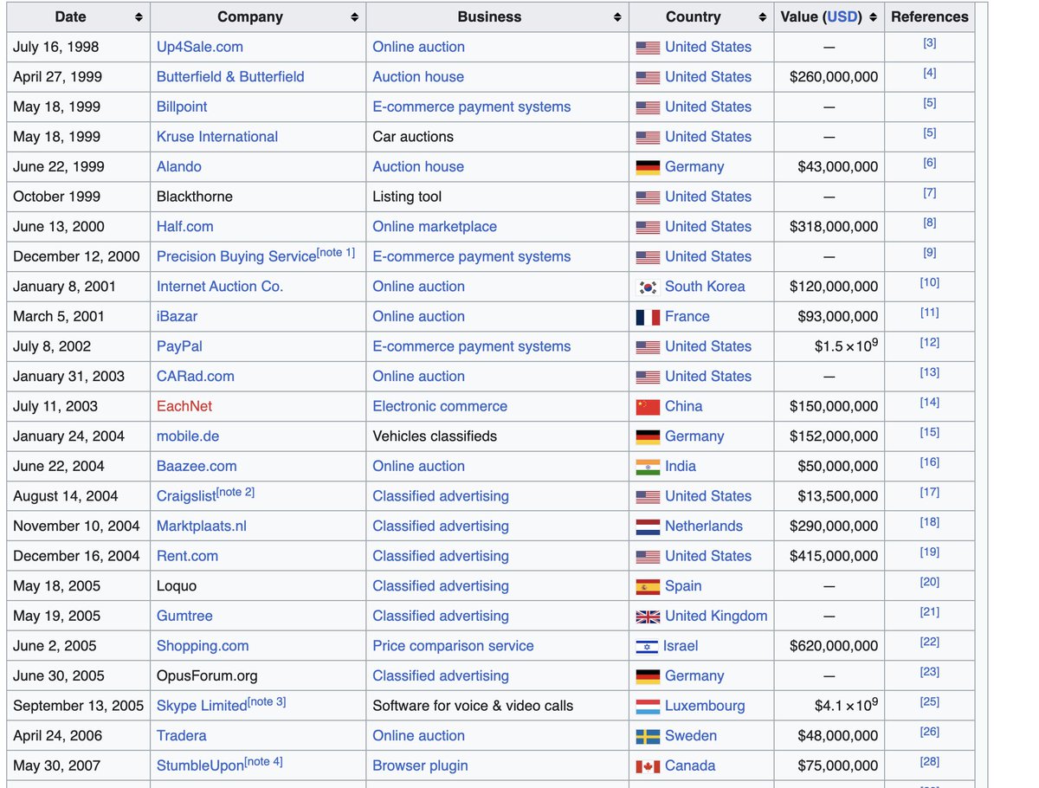Open the Shopping.com company link
Viewport: 1039px width, 788px height.
coord(203,646)
